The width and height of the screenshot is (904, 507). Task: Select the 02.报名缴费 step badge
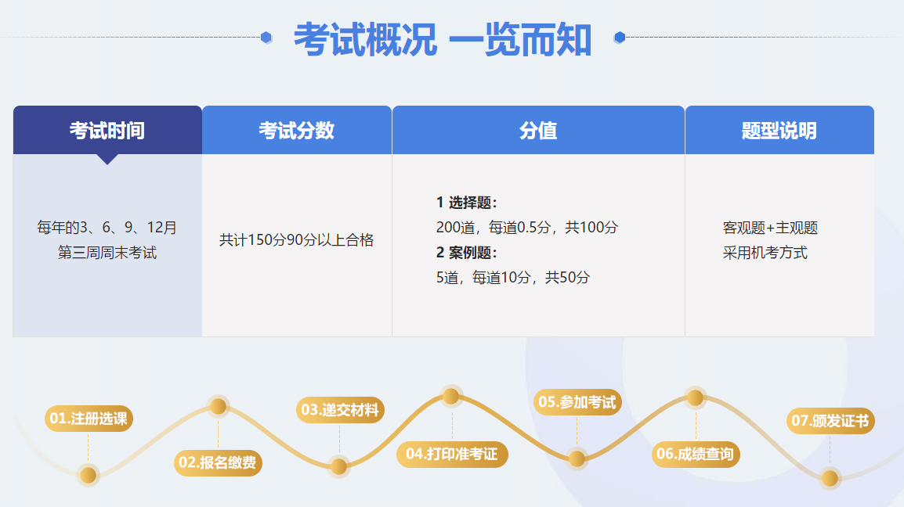(218, 462)
